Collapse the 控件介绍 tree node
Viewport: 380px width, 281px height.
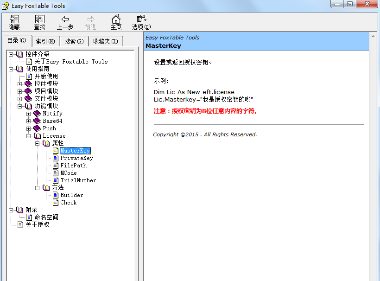pos(11,54)
